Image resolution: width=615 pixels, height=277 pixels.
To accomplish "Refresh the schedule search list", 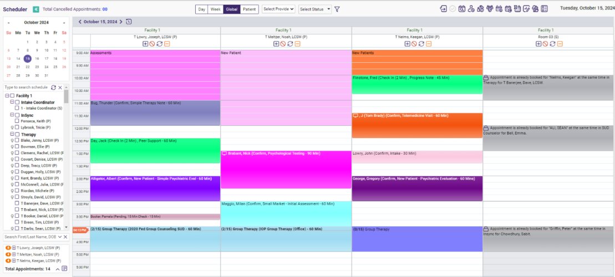I will coord(53,88).
